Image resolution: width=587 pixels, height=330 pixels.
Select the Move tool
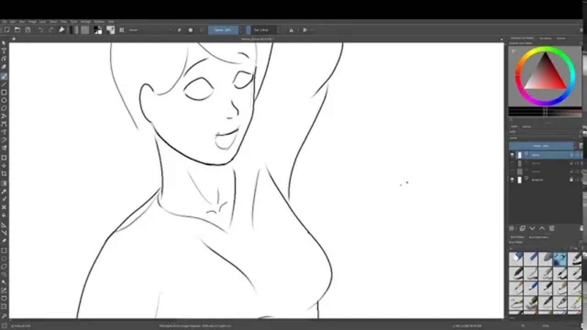click(4, 165)
